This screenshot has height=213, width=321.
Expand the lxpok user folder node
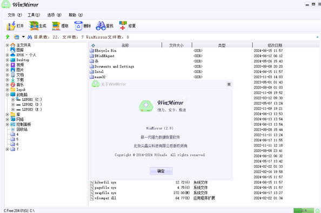8,90
